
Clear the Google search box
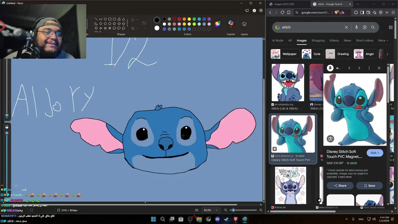(x=346, y=27)
